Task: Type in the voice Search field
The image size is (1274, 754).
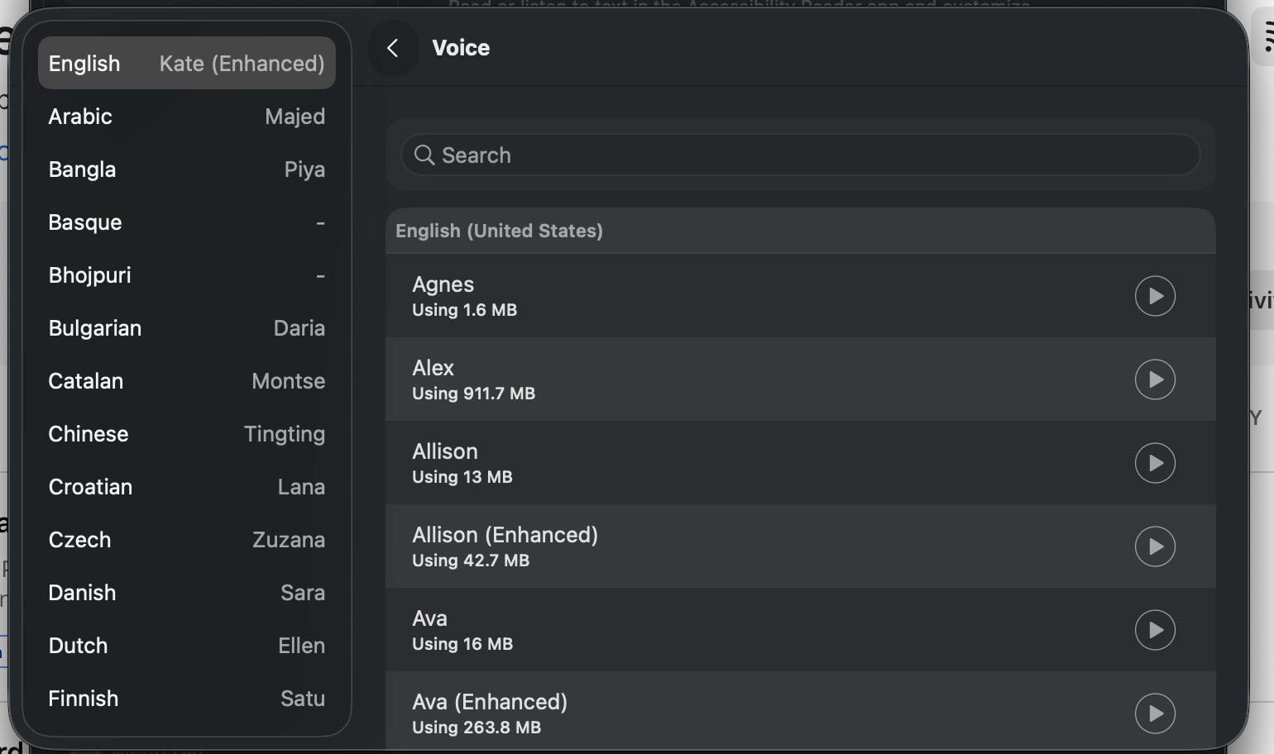Action: point(811,155)
